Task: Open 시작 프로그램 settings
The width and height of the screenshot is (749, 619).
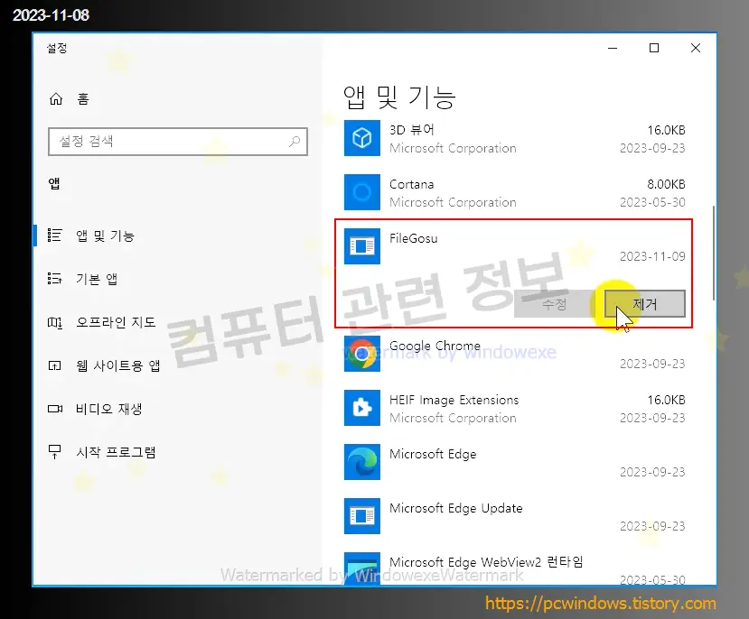Action: (x=116, y=452)
